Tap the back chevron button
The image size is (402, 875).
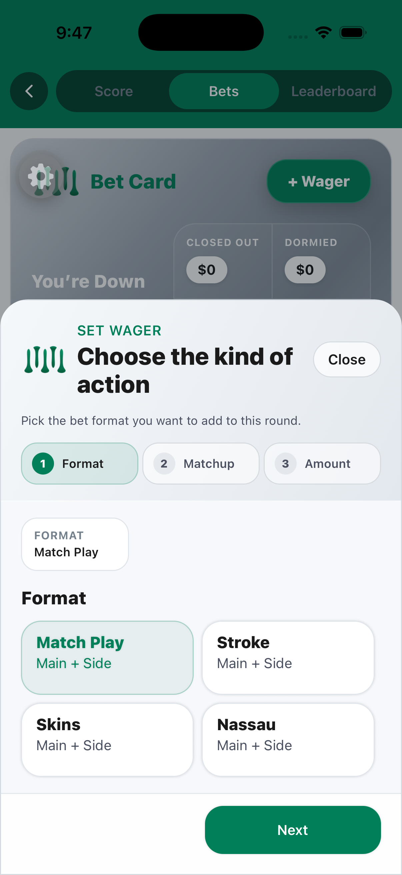point(29,91)
